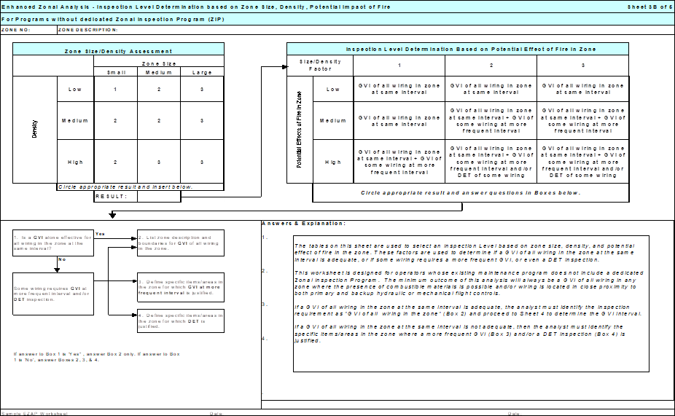Select Medium density, Medium zone size cell
The height and width of the screenshot is (416, 675).
coord(159,120)
